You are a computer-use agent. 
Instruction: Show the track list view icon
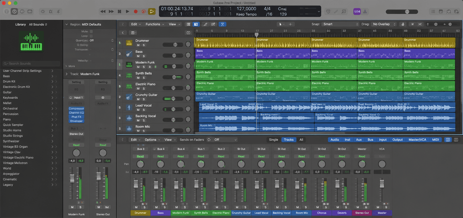188,24
